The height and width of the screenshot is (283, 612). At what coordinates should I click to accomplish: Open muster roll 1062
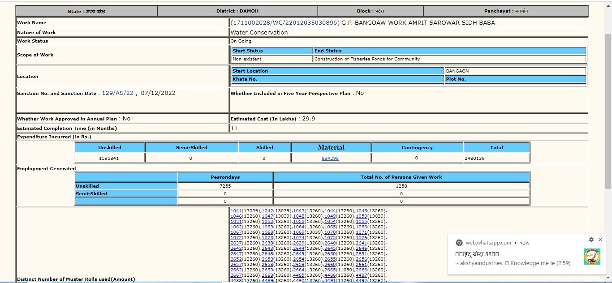tap(236, 227)
